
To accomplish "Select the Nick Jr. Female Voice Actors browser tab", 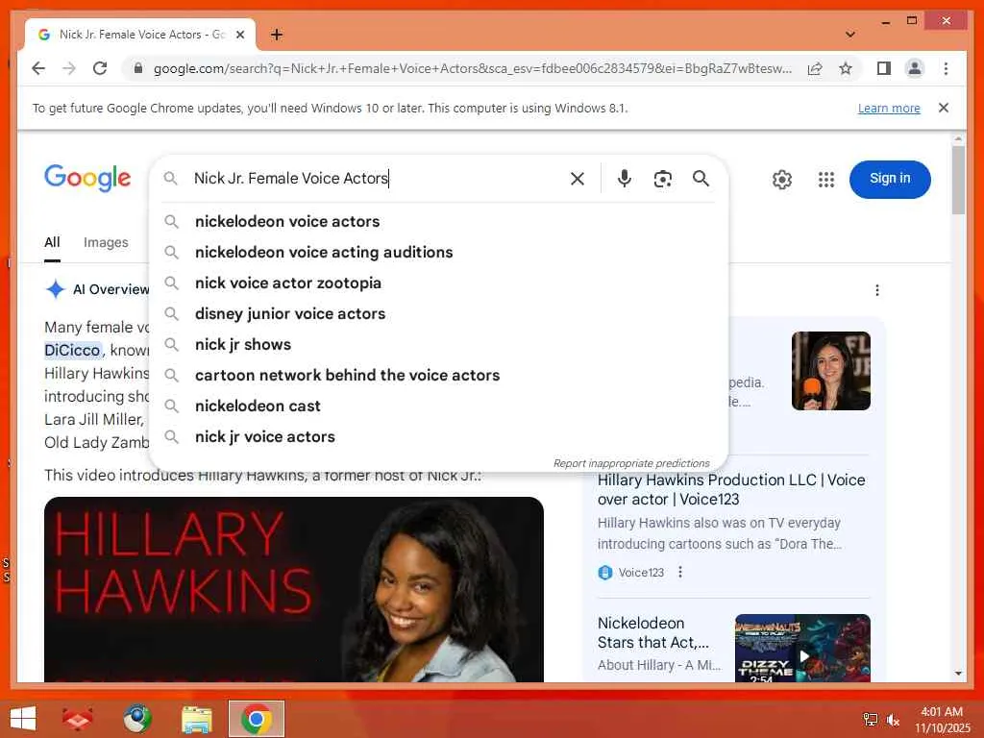I will click(x=140, y=35).
